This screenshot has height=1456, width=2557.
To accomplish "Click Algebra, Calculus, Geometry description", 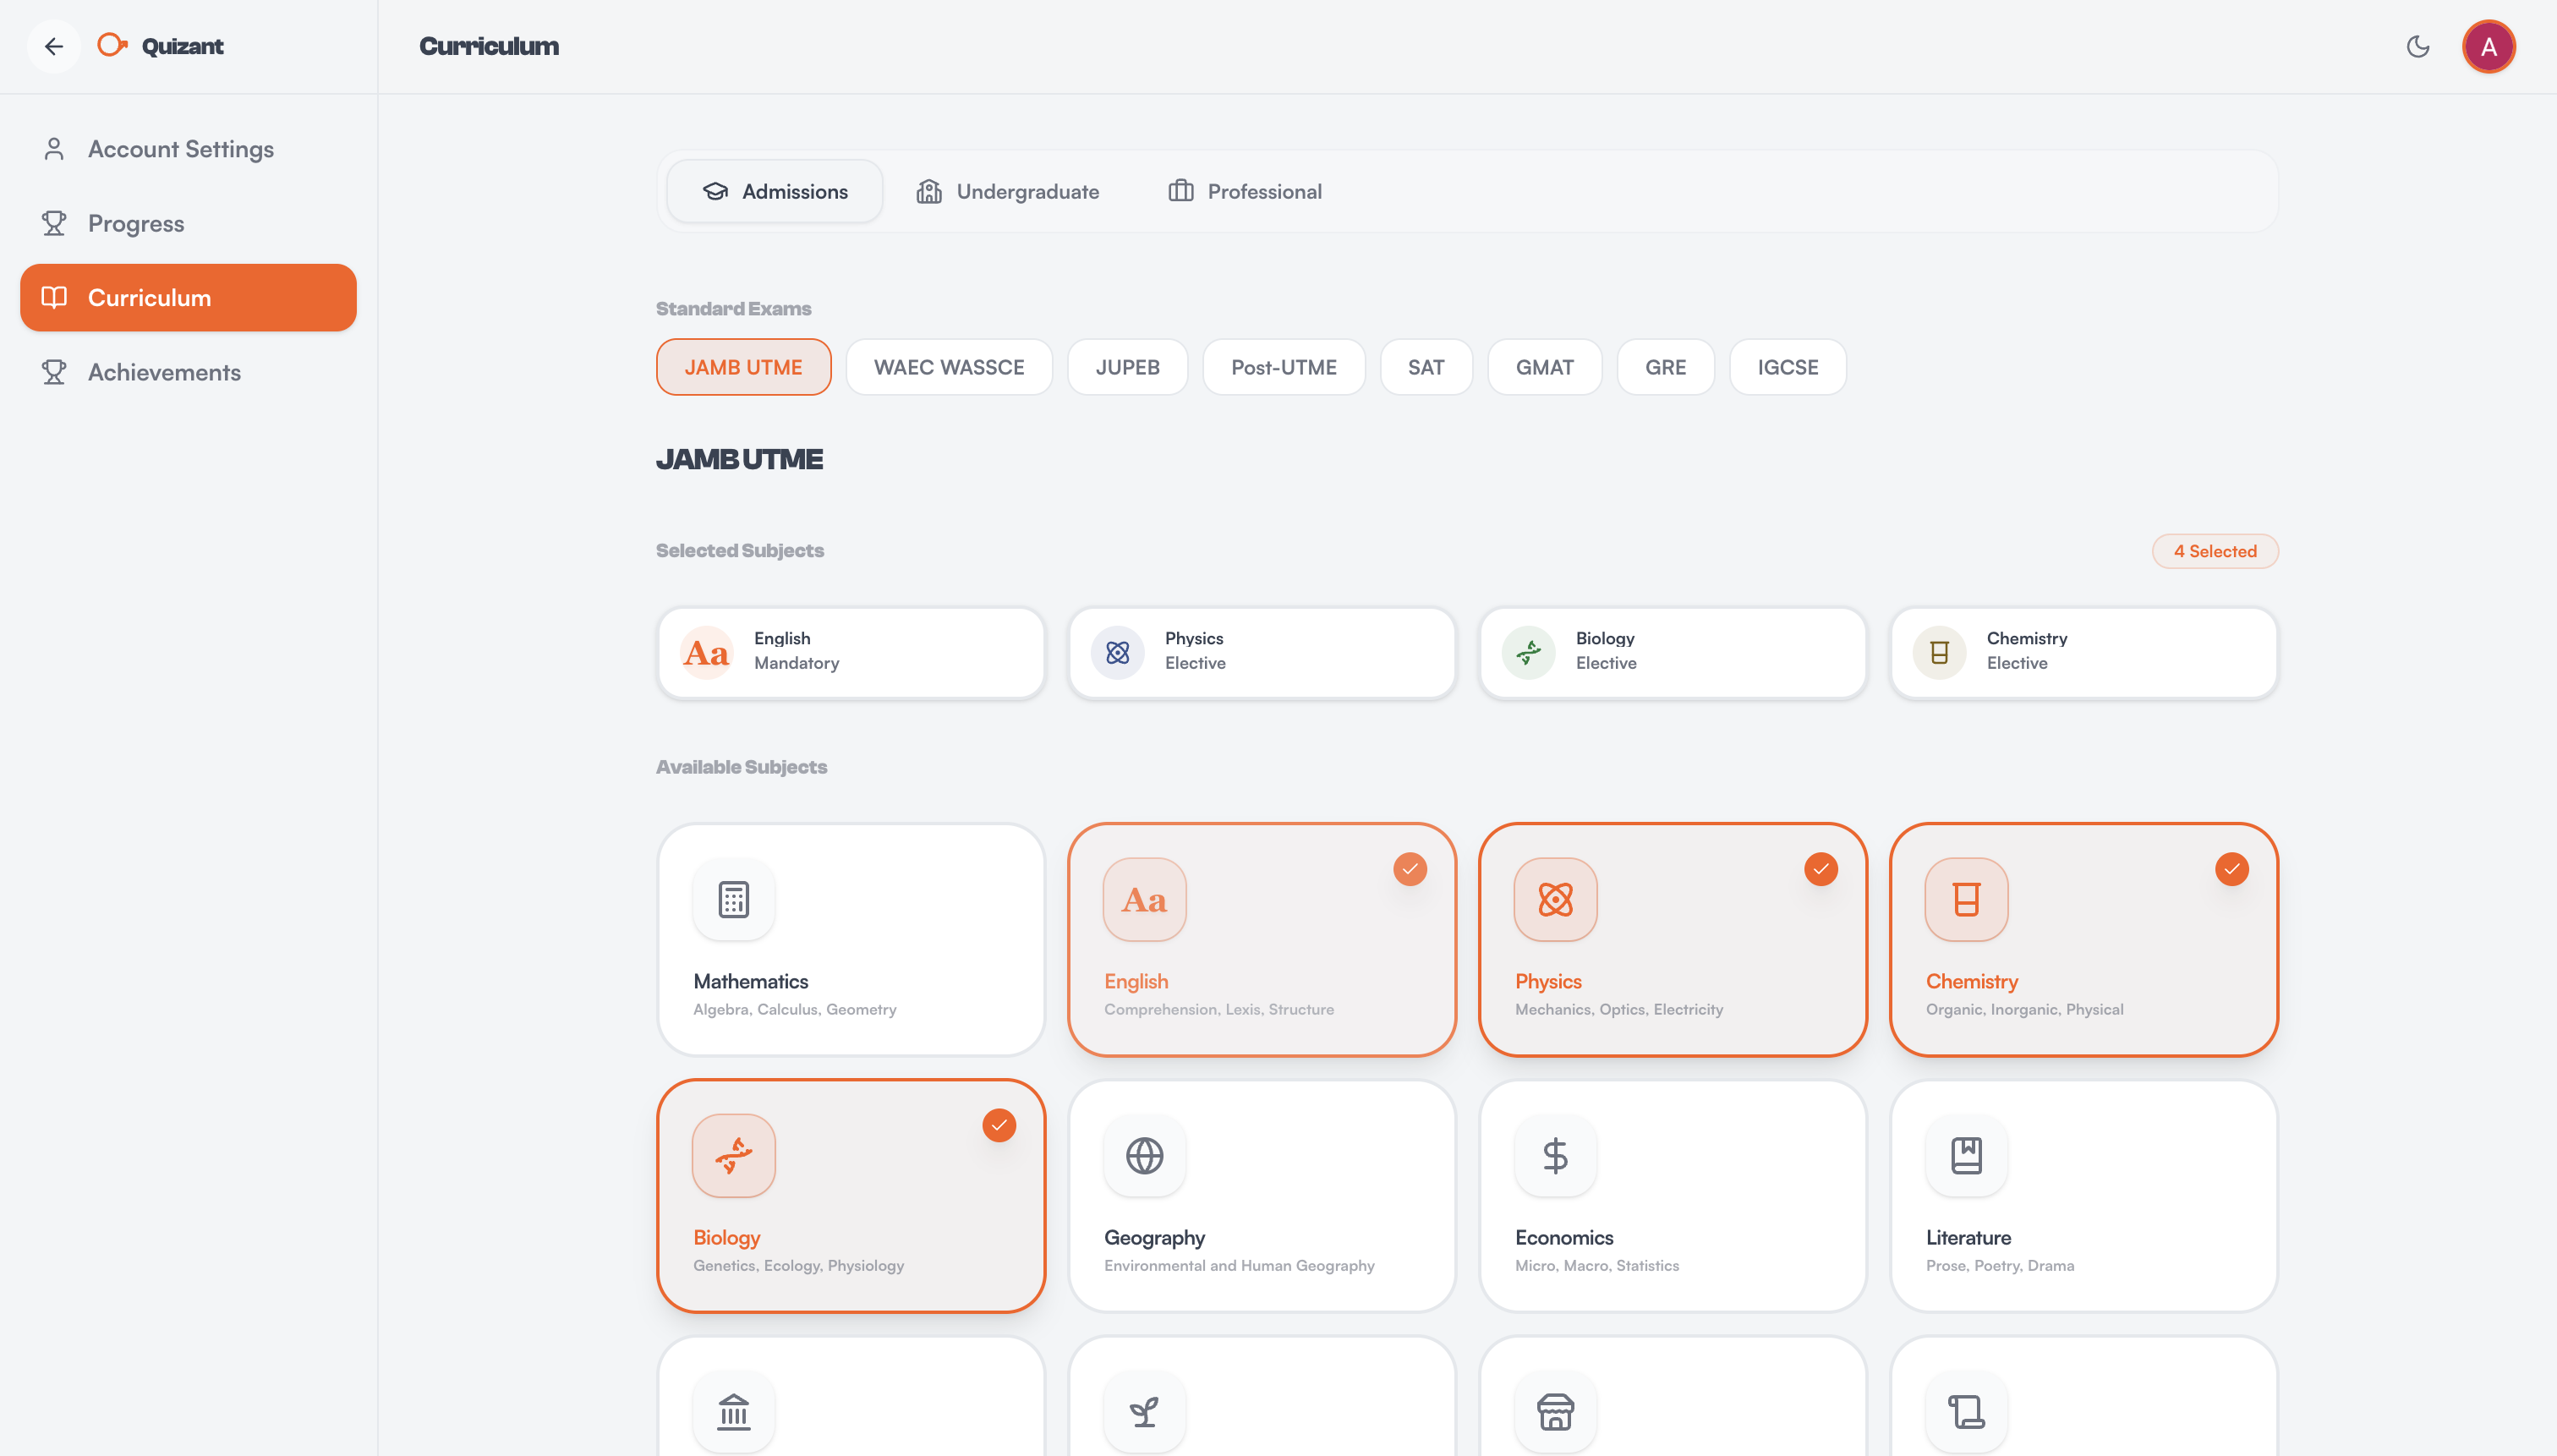I will point(795,1010).
